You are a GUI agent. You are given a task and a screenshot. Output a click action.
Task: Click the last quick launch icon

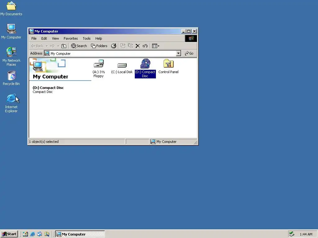click(x=47, y=234)
